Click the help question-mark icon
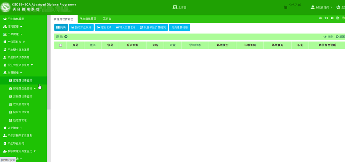The height and width of the screenshot is (162, 345). (343, 18)
